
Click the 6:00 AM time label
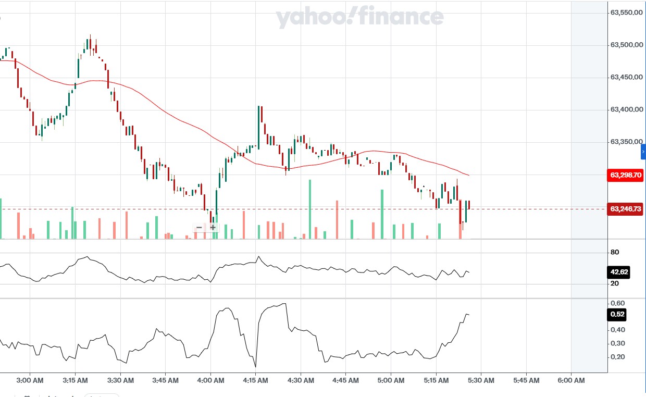[571, 380]
